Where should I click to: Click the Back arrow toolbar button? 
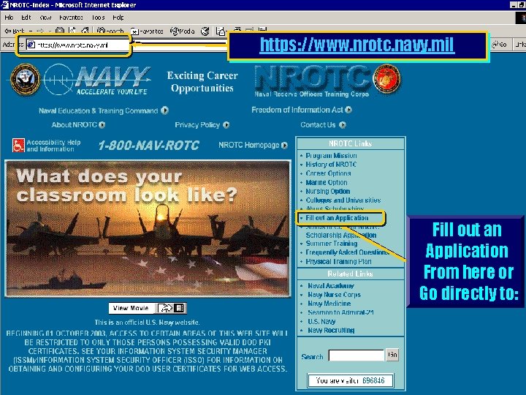point(15,31)
